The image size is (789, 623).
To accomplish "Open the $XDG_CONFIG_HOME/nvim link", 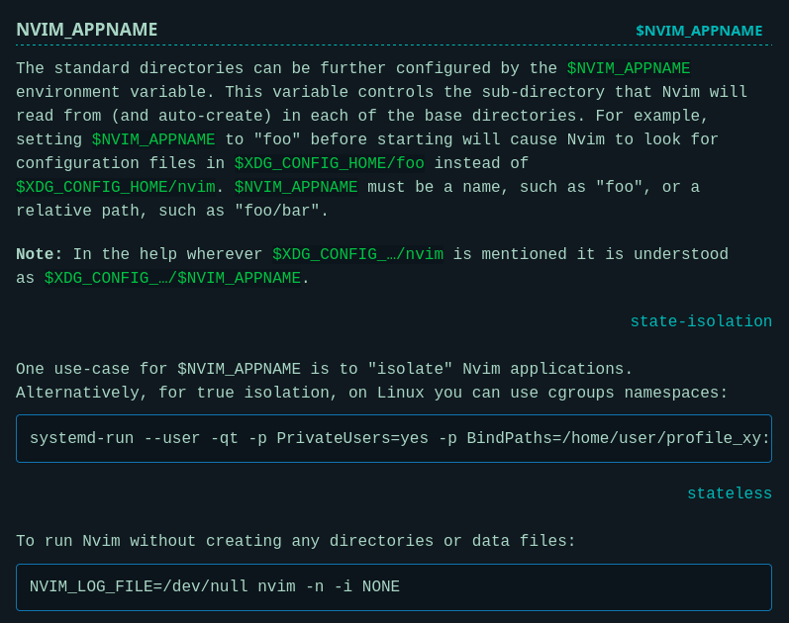I will point(115,188).
